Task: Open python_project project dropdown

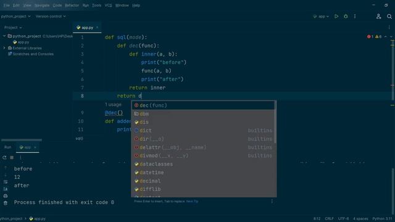Action: click(x=15, y=17)
